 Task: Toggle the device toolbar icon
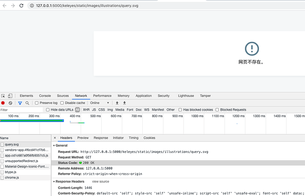(x=10, y=96)
